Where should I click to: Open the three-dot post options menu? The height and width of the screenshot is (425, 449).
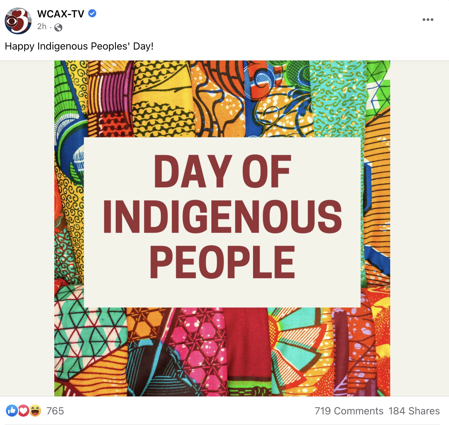click(x=428, y=20)
